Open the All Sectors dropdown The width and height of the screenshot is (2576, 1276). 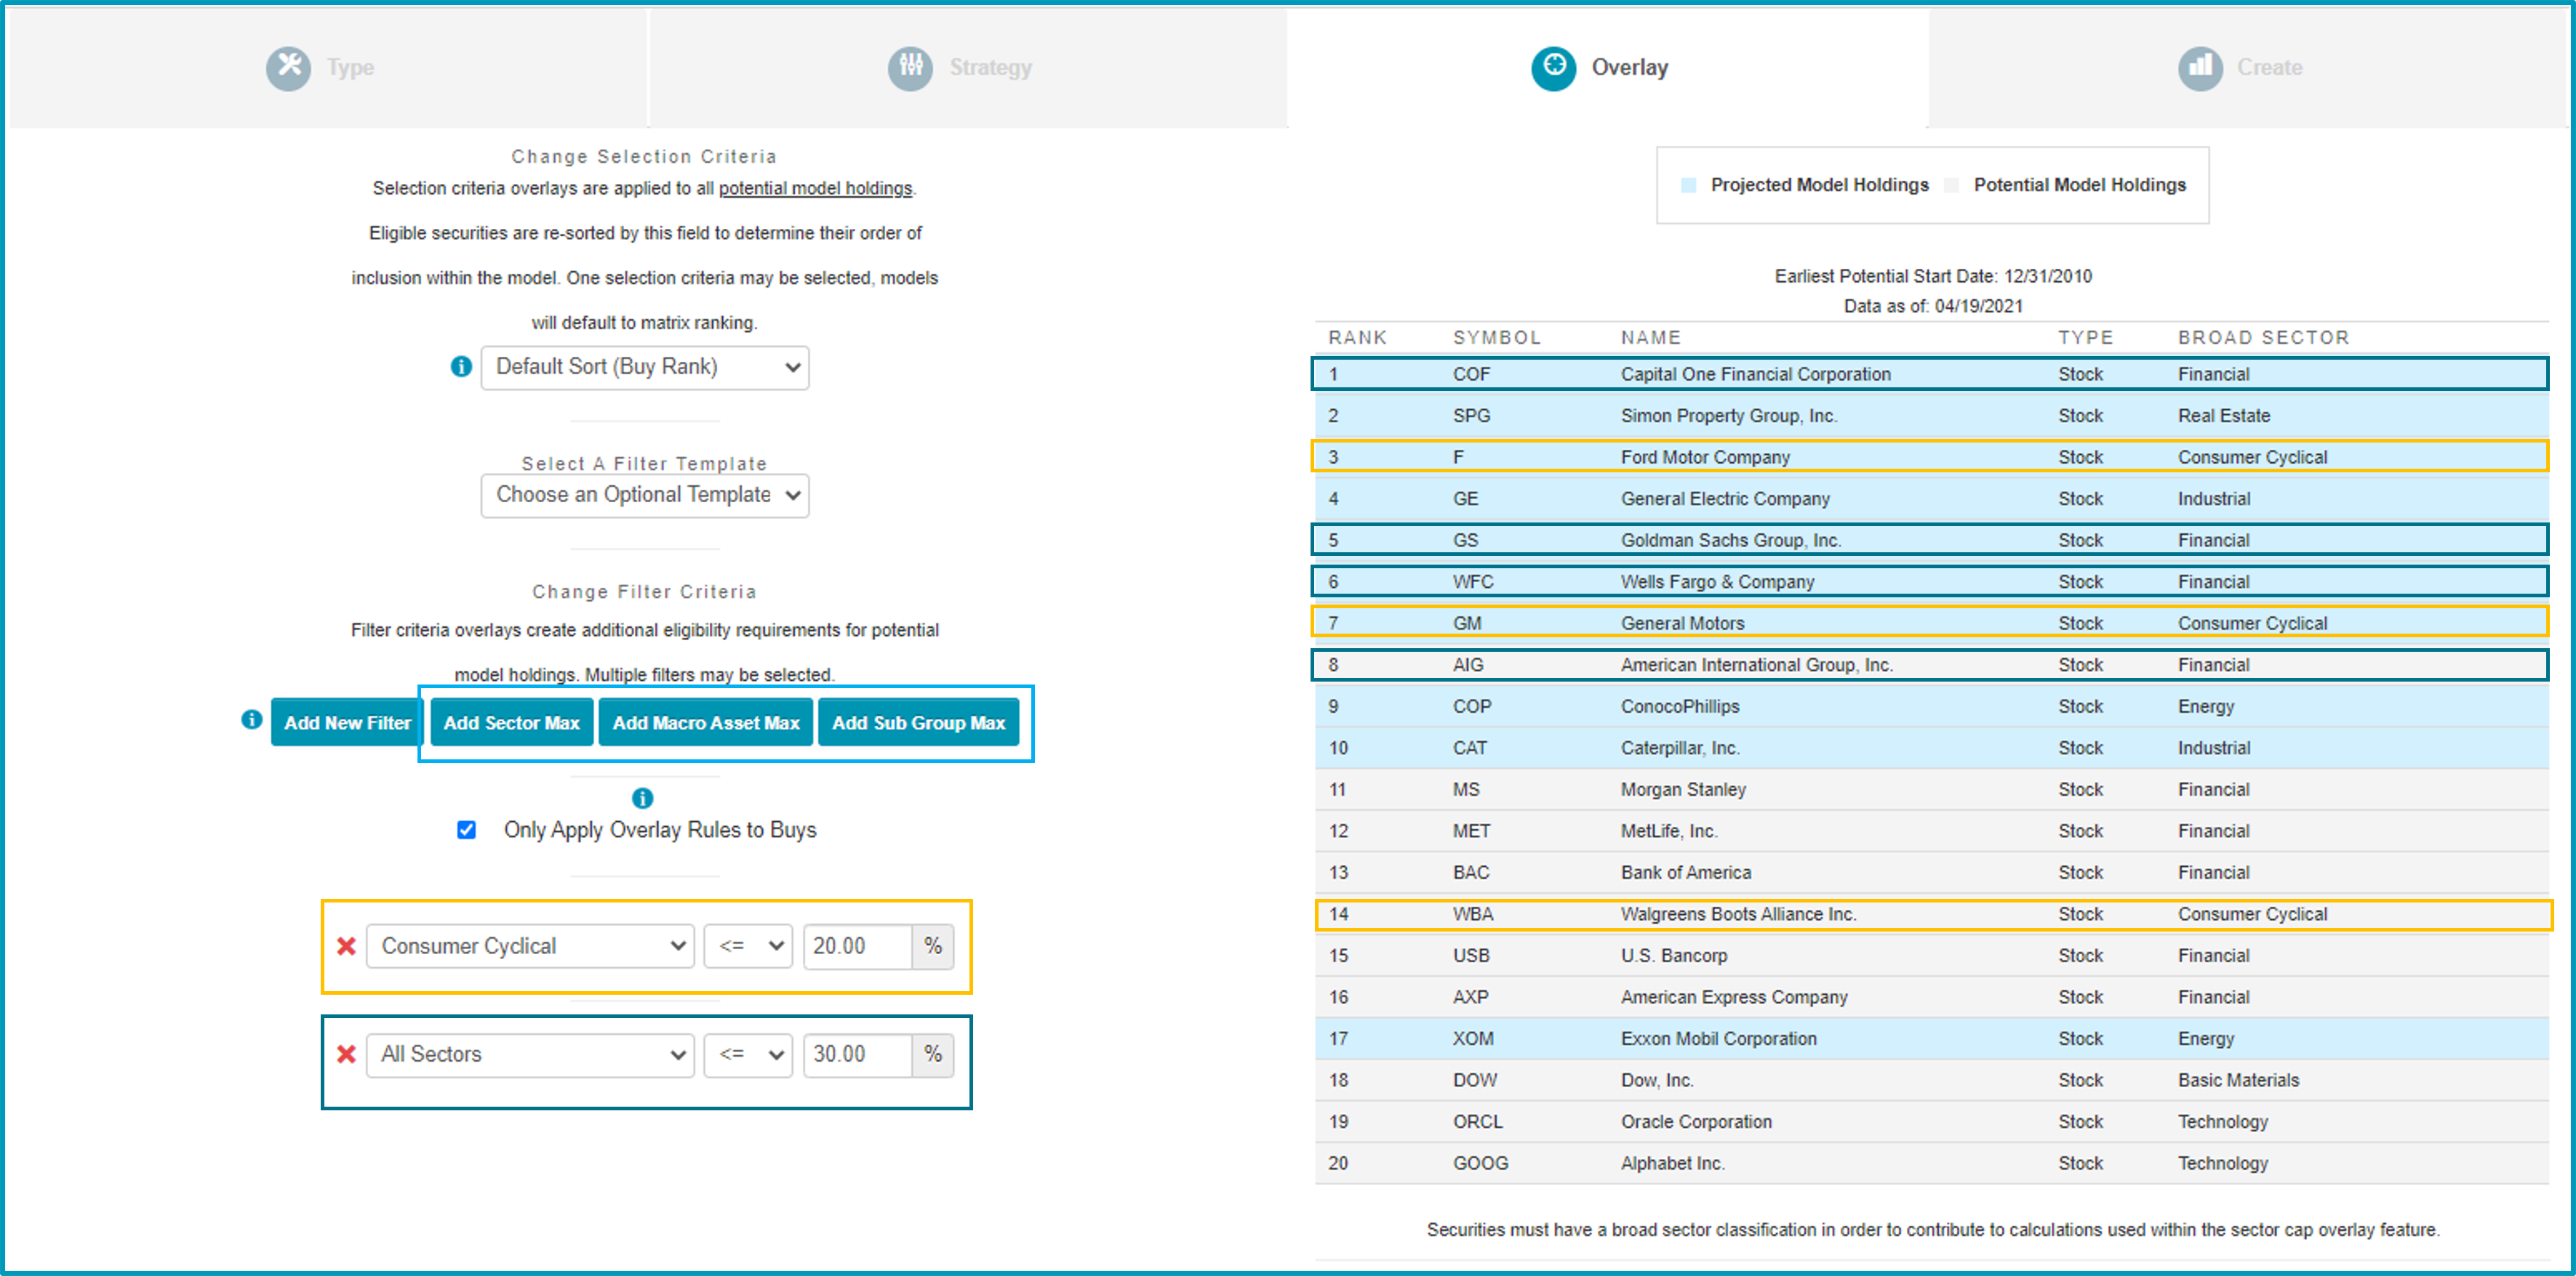click(530, 1054)
